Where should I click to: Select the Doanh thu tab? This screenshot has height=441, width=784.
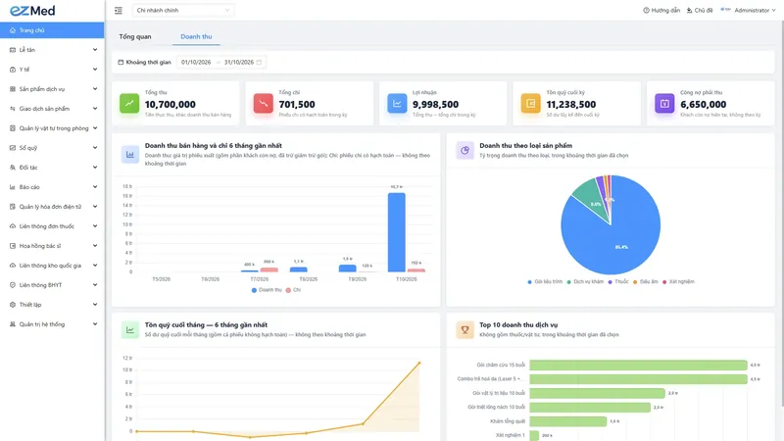point(196,36)
